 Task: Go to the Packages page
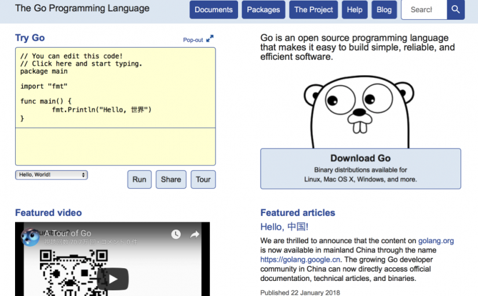tap(263, 10)
